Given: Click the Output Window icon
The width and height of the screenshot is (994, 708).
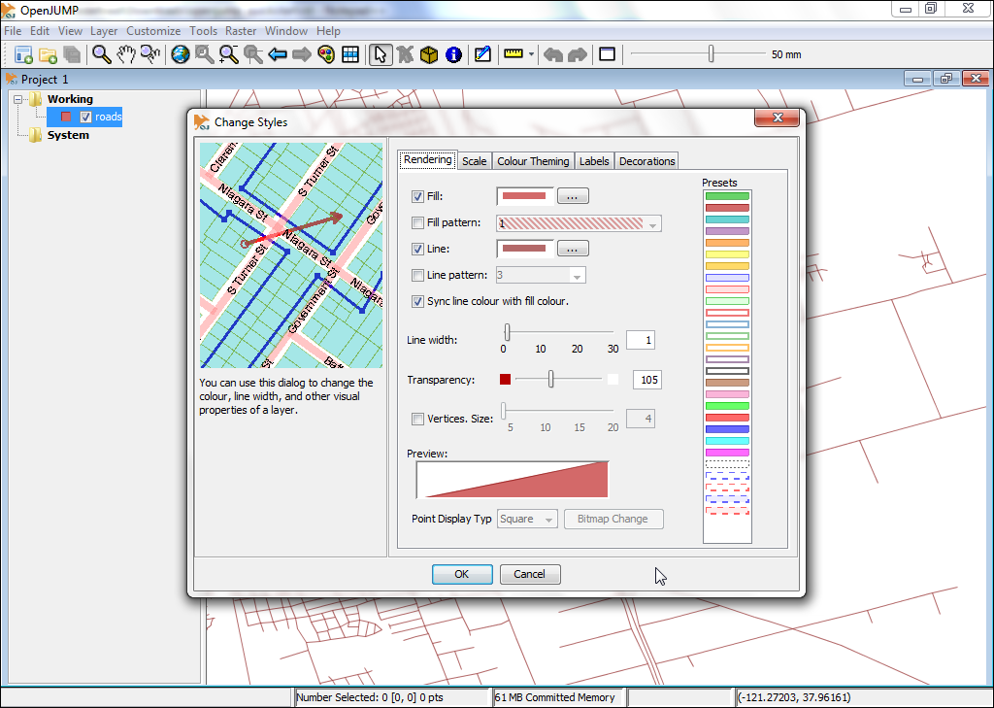Looking at the screenshot, I should [608, 54].
